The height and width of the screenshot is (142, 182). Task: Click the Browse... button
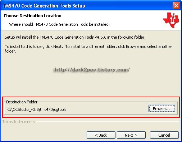[162, 109]
